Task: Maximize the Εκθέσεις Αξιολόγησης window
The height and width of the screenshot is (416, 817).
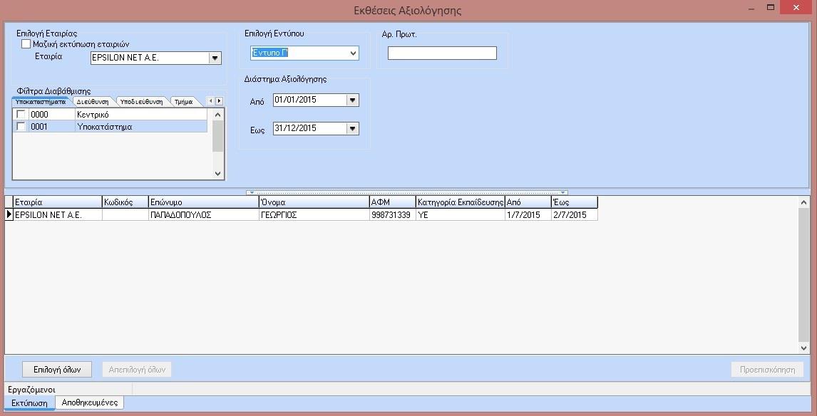Action: click(771, 7)
